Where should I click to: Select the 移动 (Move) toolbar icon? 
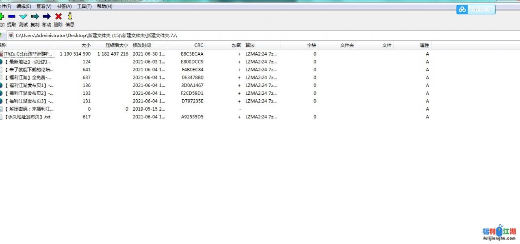47,17
